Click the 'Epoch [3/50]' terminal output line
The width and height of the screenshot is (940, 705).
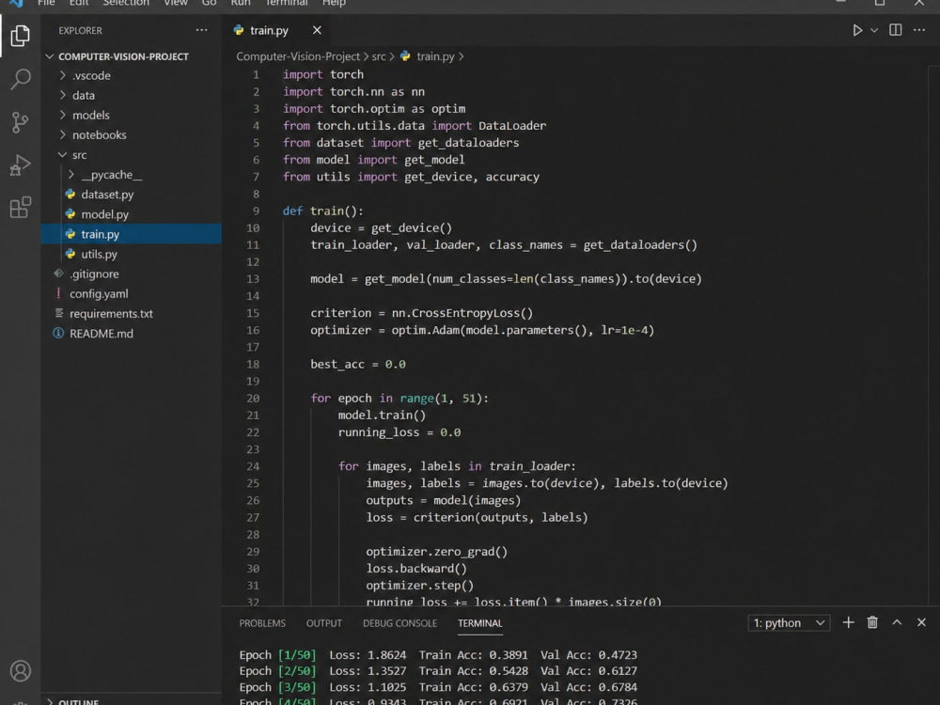point(438,688)
